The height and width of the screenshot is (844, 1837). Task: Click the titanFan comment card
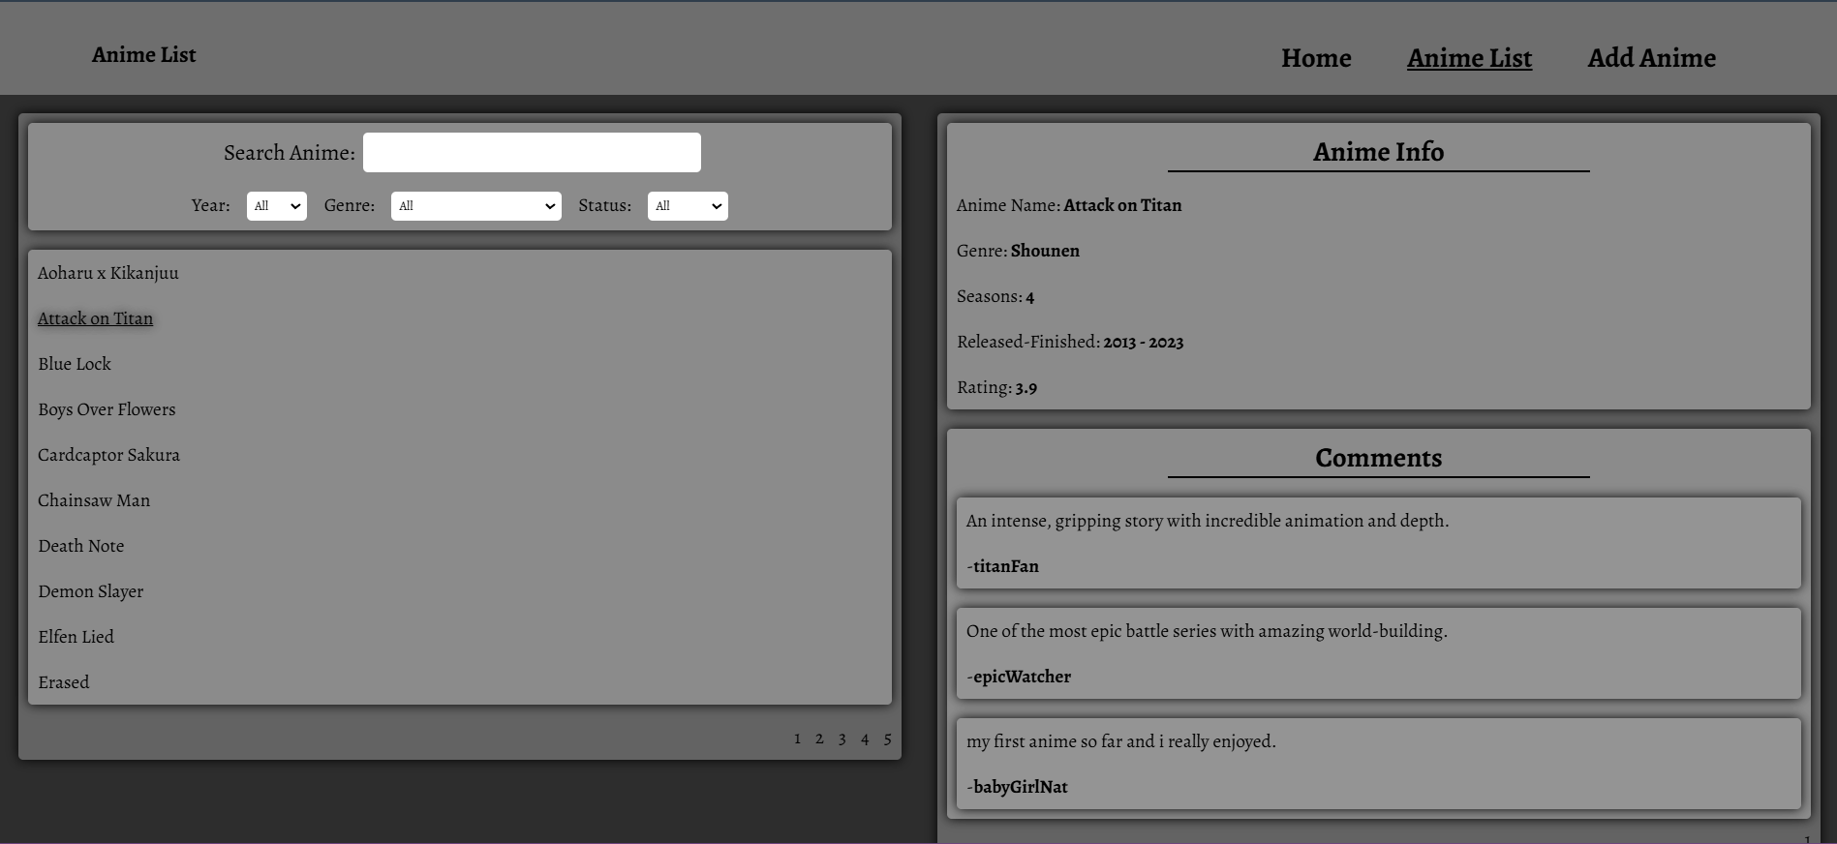tap(1378, 543)
